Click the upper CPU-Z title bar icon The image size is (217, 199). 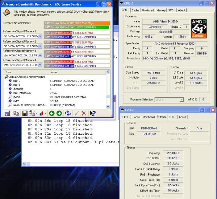pos(122,3)
